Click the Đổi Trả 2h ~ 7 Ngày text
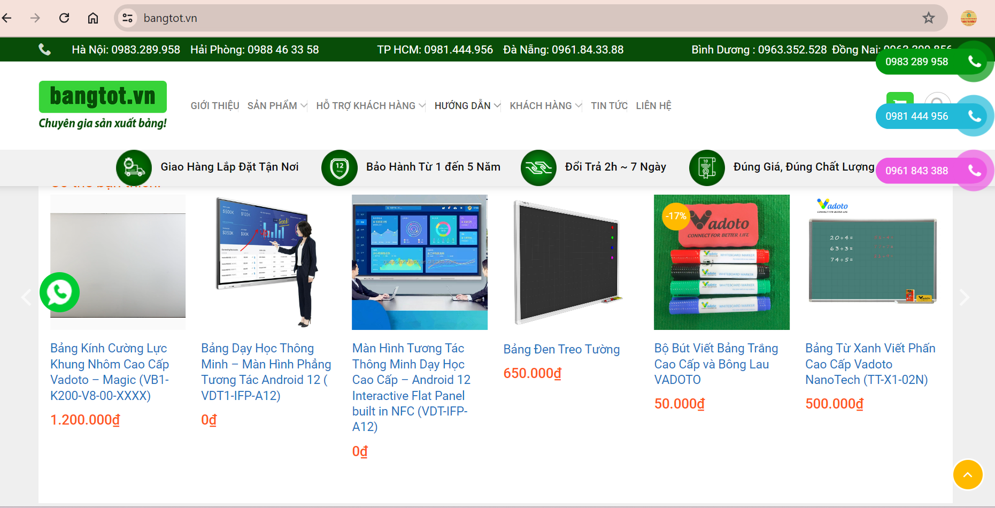Screen dimensions: 995x508 point(615,167)
